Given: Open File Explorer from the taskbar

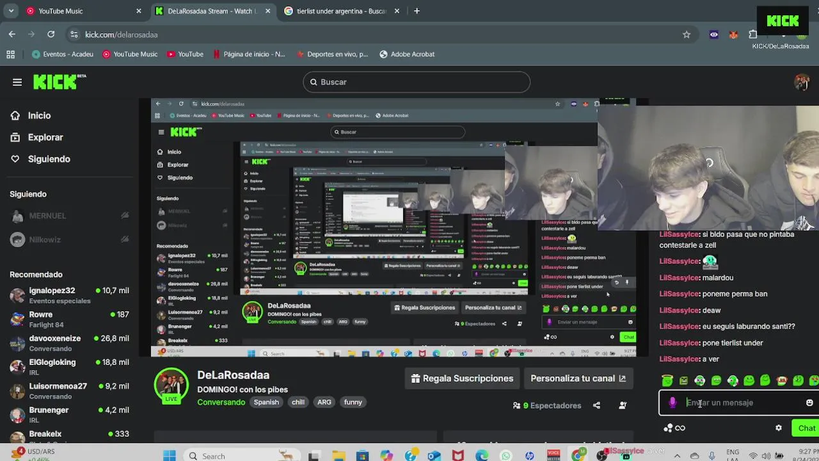Looking at the screenshot, I should (338, 456).
